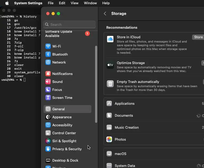Click Store button for iCloud

tap(198, 37)
